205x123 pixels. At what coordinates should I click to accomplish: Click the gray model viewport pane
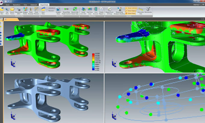pyautogui.click(x=54, y=98)
